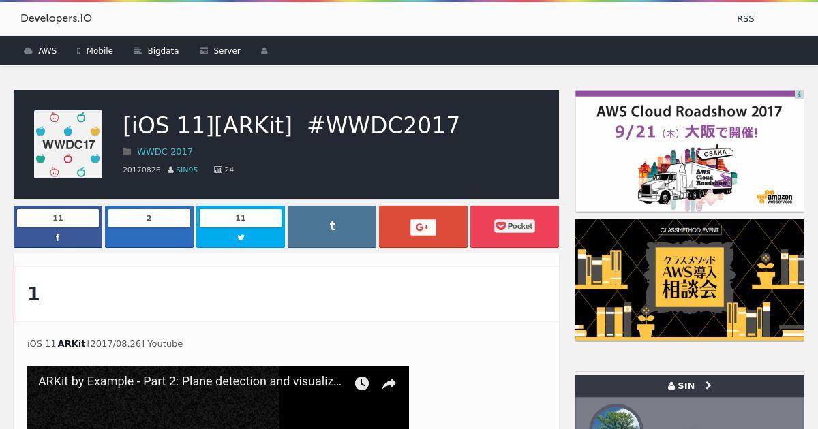Open author SIN95 profile link
818x429 pixels.
187,170
